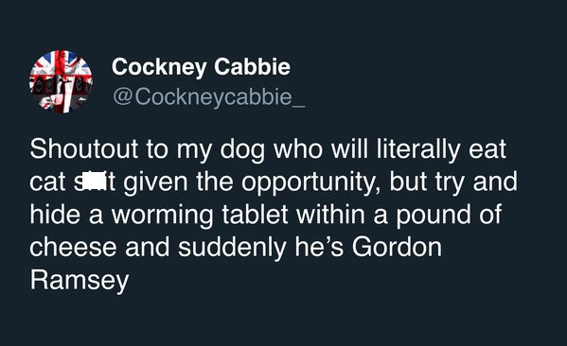567x346 pixels.
Task: Open the Cockney Cabbie display name
Action: click(x=201, y=67)
